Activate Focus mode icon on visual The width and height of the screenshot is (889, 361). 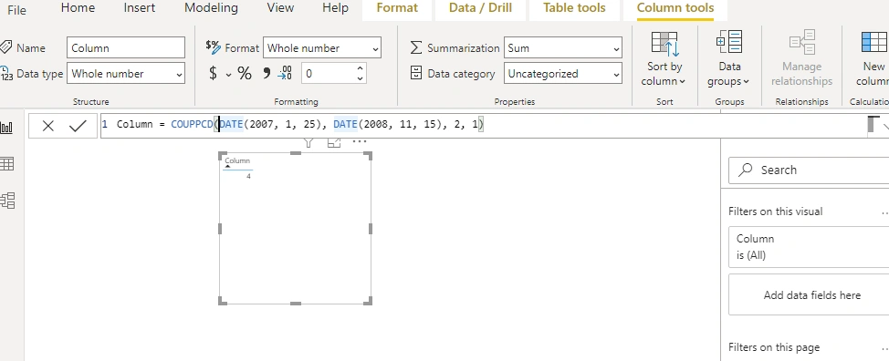pos(334,142)
